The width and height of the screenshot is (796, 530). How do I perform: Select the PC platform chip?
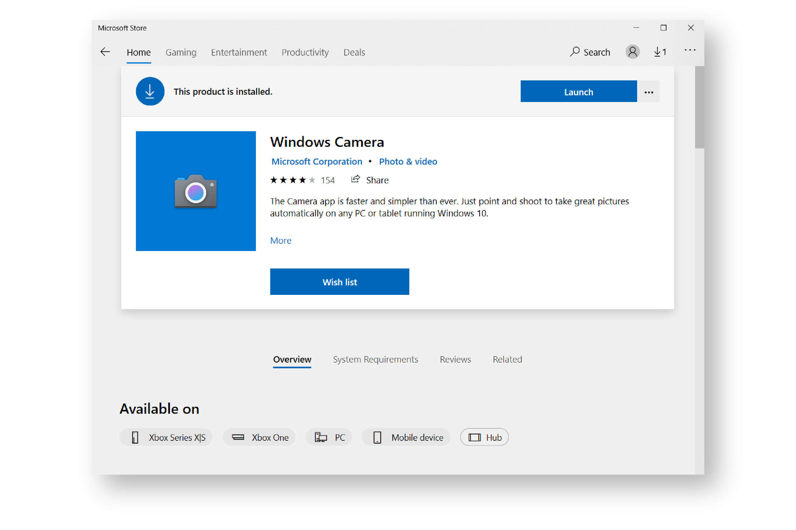pos(329,438)
